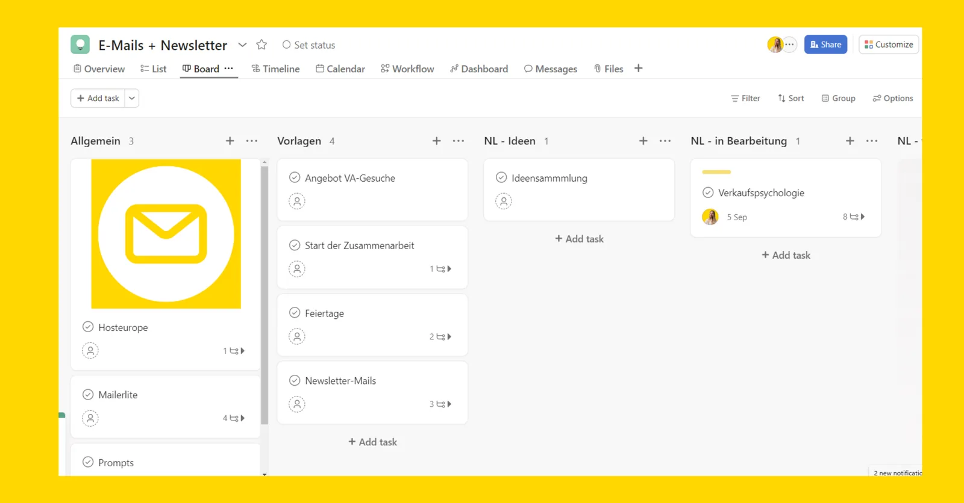This screenshot has height=503, width=964.
Task: Click the Add task button in toolbar
Action: click(x=98, y=98)
